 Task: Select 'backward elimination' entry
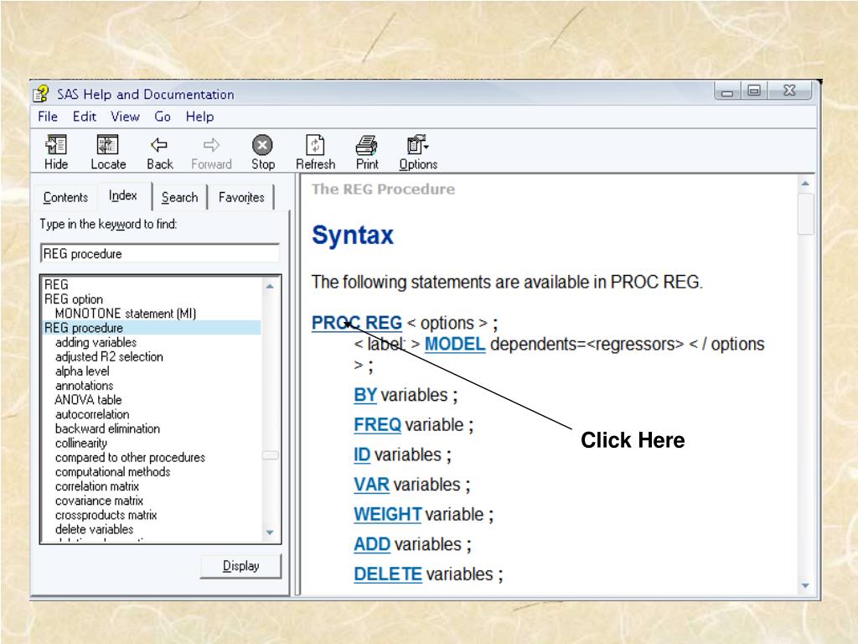pyautogui.click(x=108, y=428)
